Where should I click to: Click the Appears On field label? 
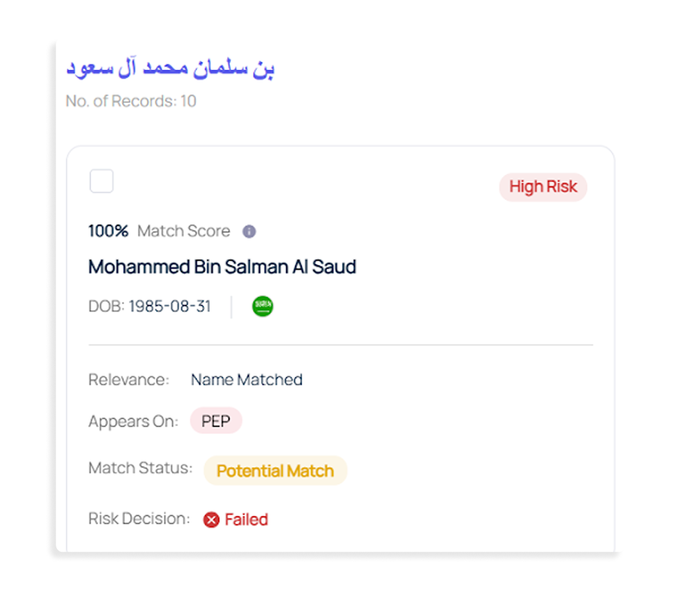pyautogui.click(x=133, y=421)
